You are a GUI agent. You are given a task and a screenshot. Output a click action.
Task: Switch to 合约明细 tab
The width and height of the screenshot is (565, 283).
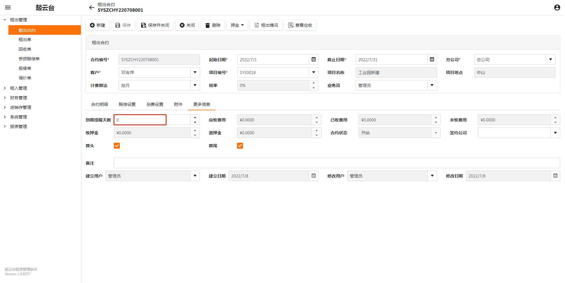point(99,104)
